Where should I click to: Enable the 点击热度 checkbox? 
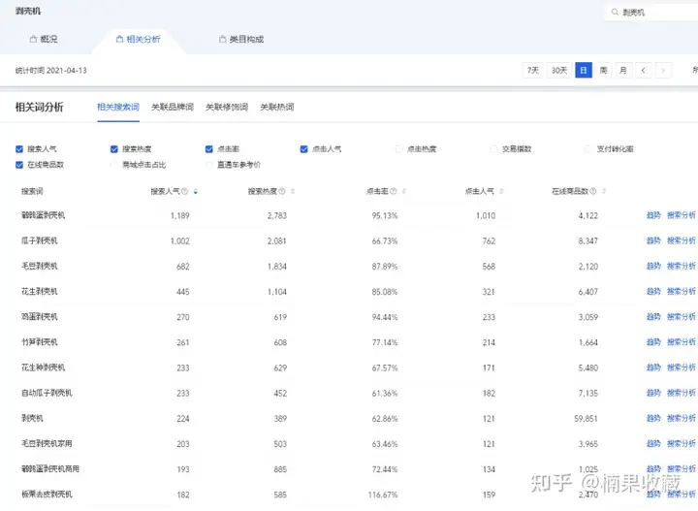point(398,149)
